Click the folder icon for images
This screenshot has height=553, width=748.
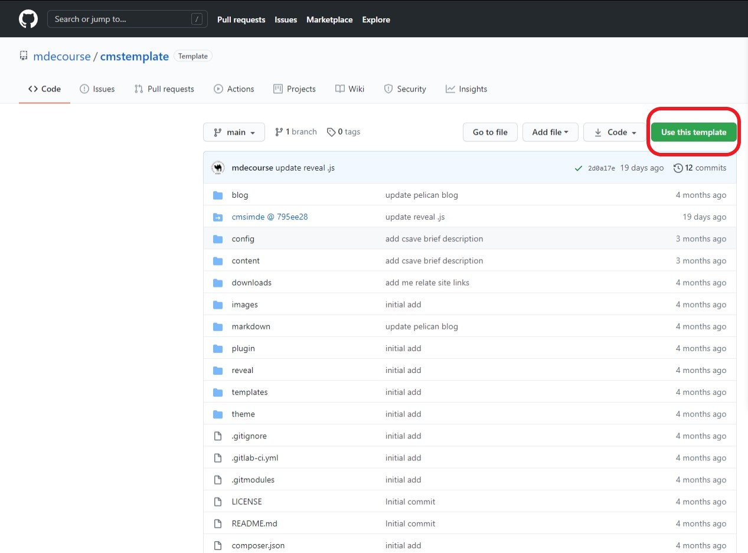[218, 305]
